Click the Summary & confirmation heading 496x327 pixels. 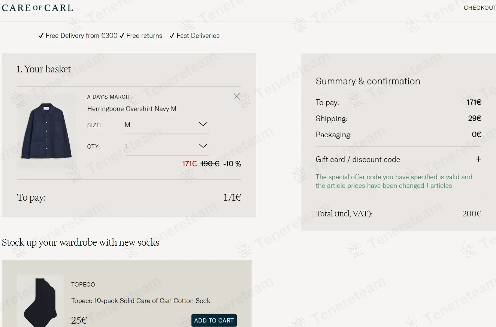pos(368,81)
